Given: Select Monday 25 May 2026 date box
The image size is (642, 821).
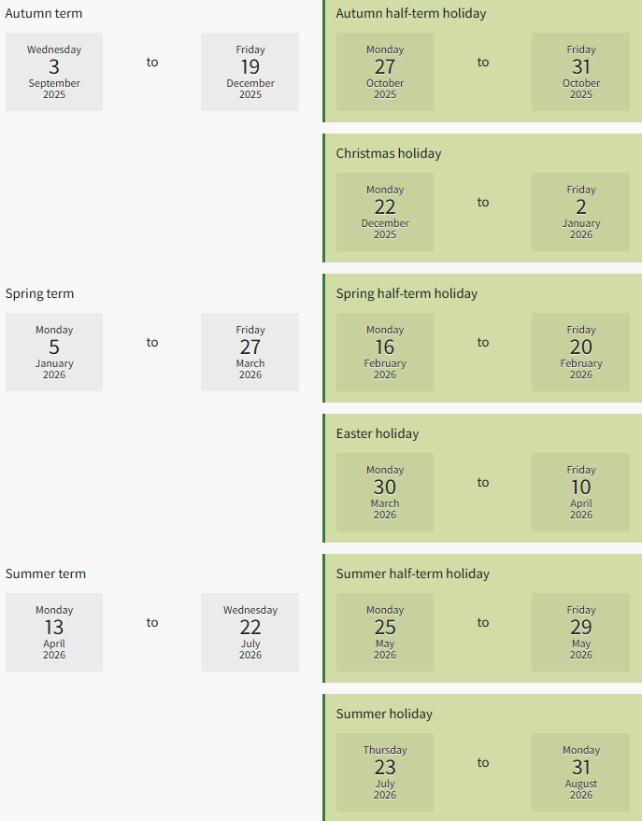Looking at the screenshot, I should (x=385, y=632).
